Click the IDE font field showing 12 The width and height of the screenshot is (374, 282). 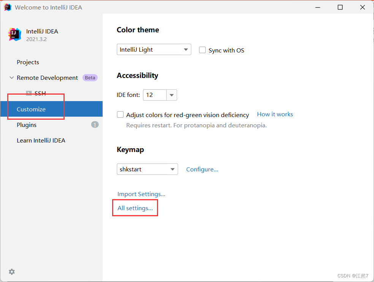coord(155,95)
